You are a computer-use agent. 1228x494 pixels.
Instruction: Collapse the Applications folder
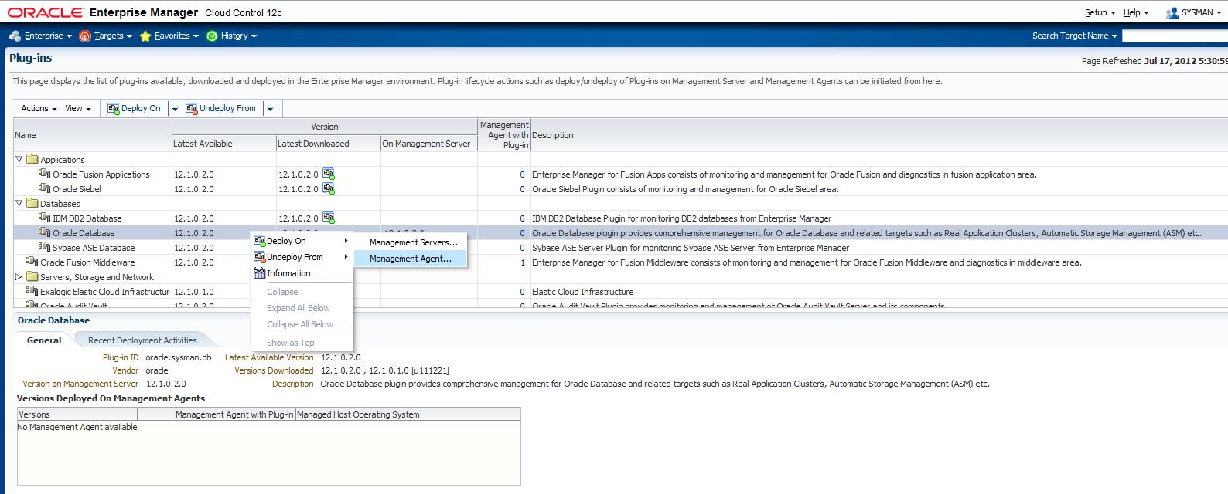[x=19, y=159]
